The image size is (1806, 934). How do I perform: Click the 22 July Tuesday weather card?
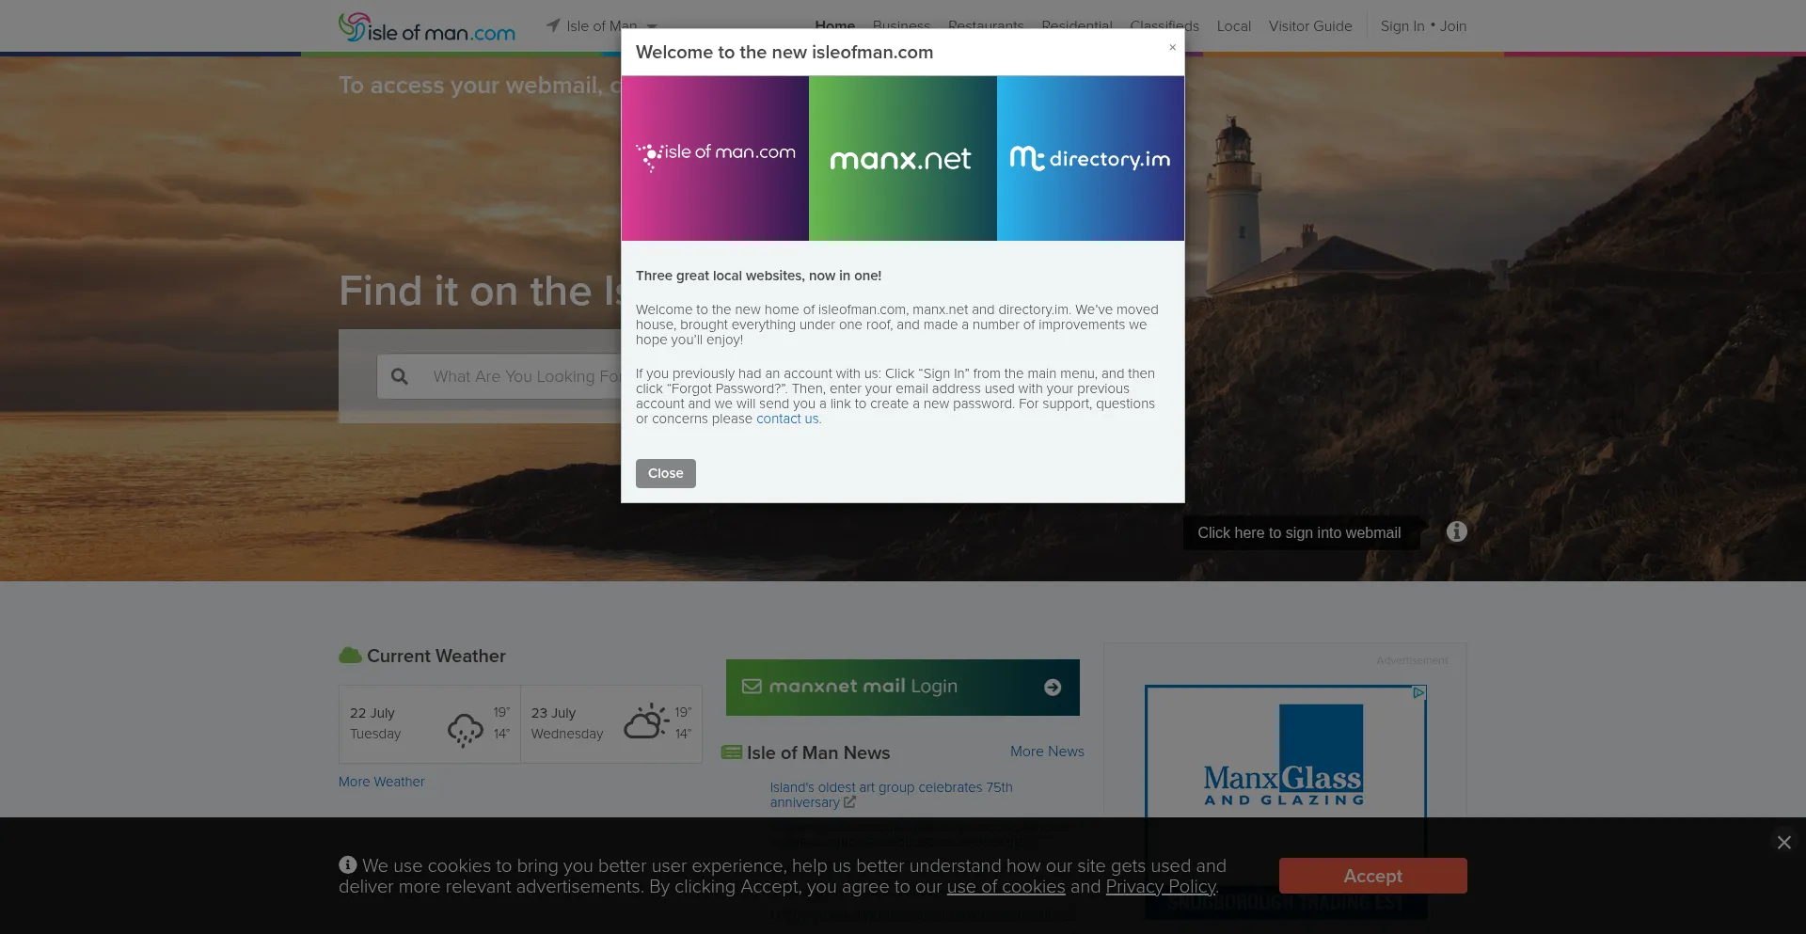(x=430, y=724)
